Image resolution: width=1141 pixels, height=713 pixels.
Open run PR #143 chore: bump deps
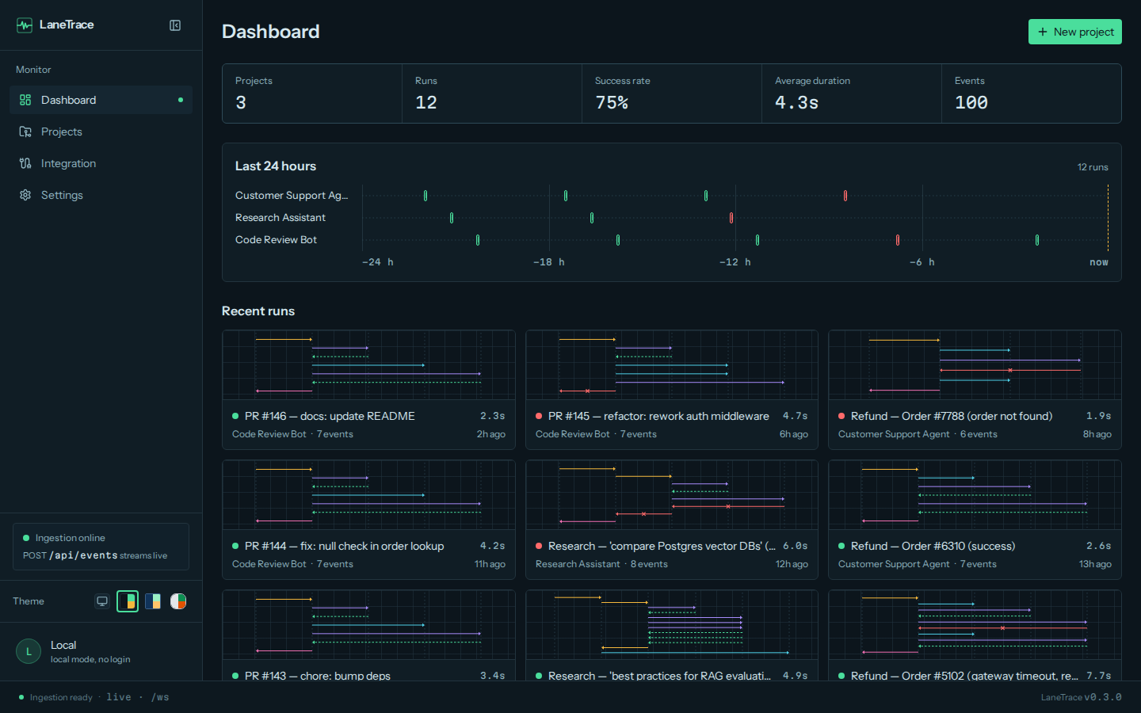pyautogui.click(x=368, y=635)
